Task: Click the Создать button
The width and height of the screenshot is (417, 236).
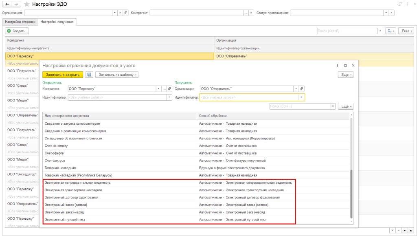Action: (17, 31)
